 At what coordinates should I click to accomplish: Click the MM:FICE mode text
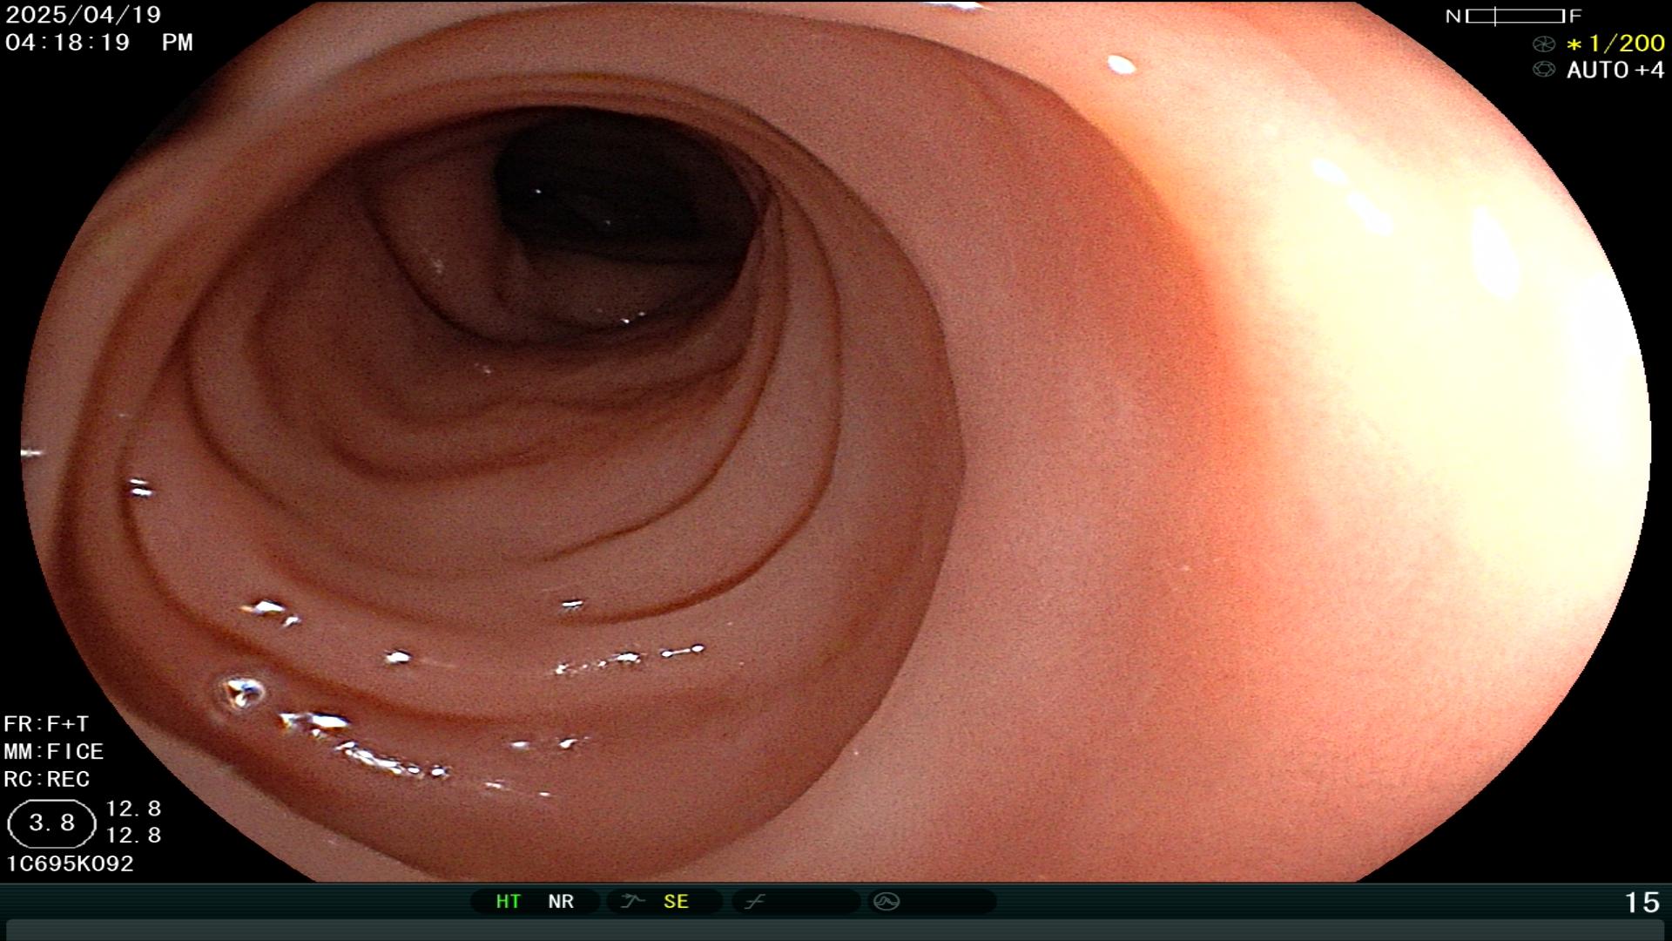(x=54, y=752)
